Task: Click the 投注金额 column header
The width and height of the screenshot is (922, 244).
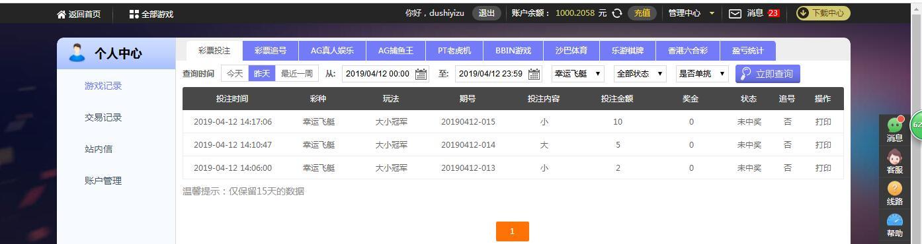Action: point(617,99)
